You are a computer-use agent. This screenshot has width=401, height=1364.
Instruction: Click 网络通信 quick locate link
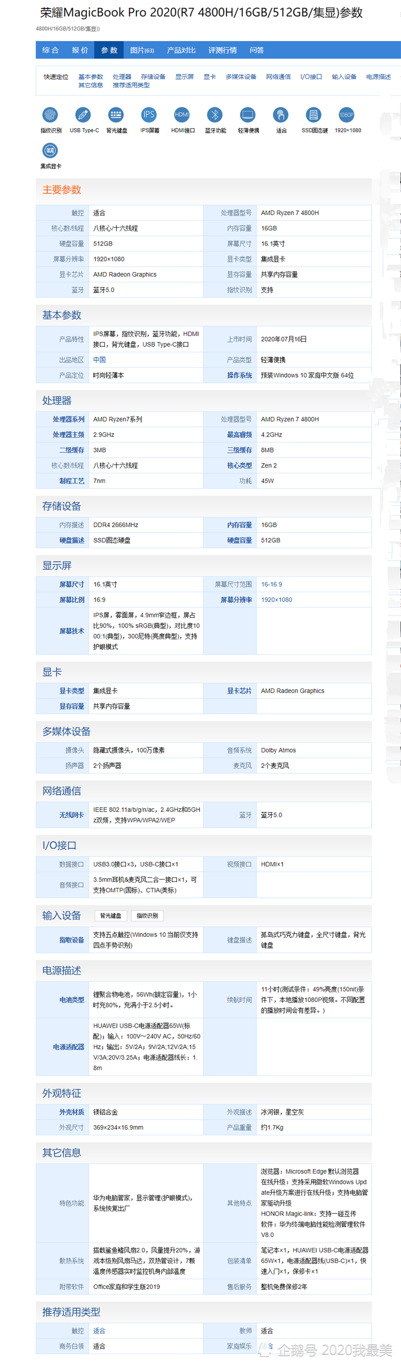278,77
